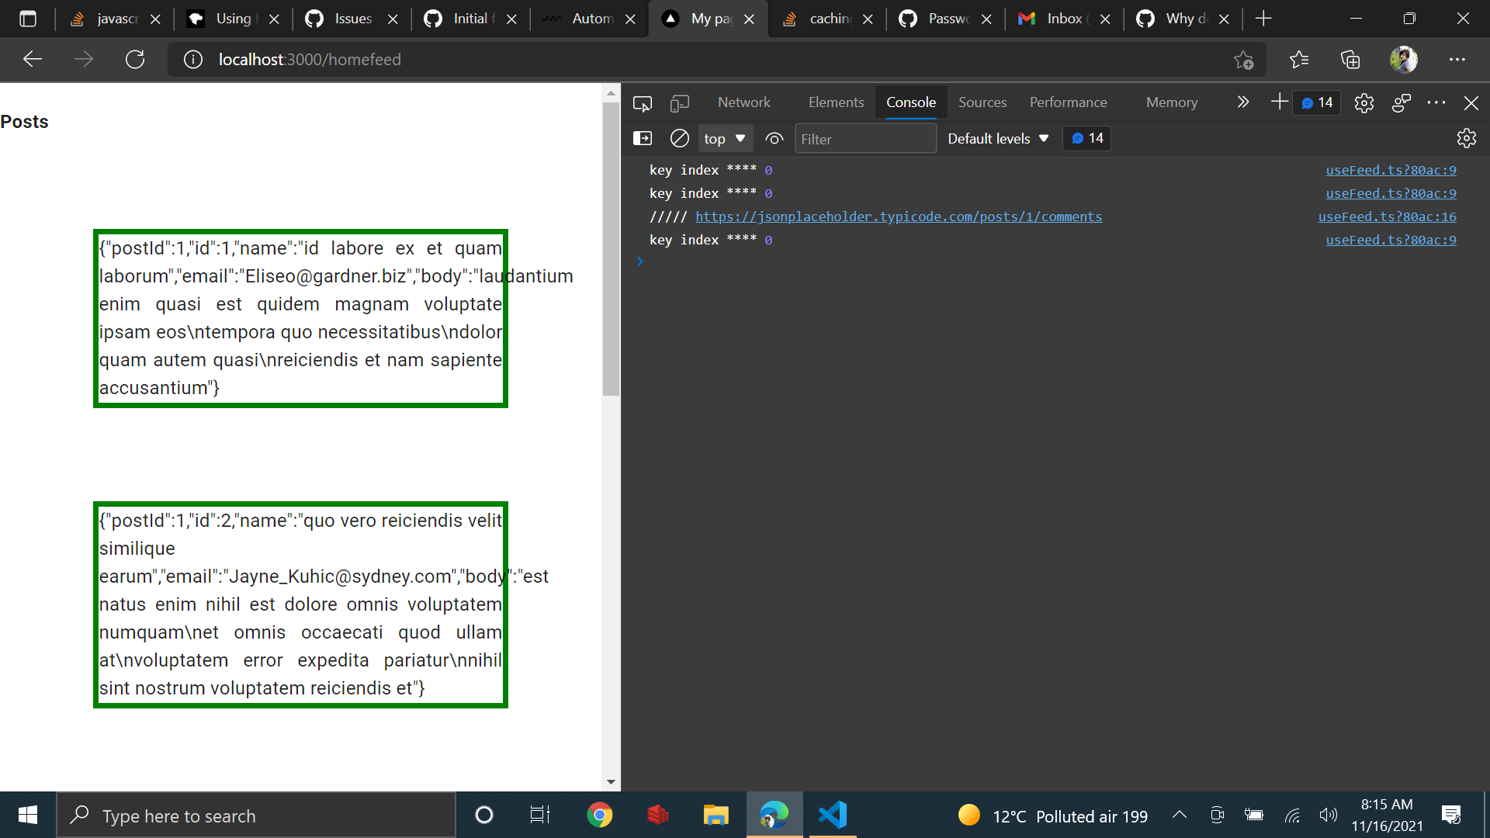The width and height of the screenshot is (1490, 838).
Task: Open the Windows Start menu
Action: pyautogui.click(x=28, y=815)
